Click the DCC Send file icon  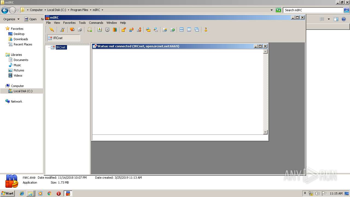pyautogui.click(x=124, y=30)
